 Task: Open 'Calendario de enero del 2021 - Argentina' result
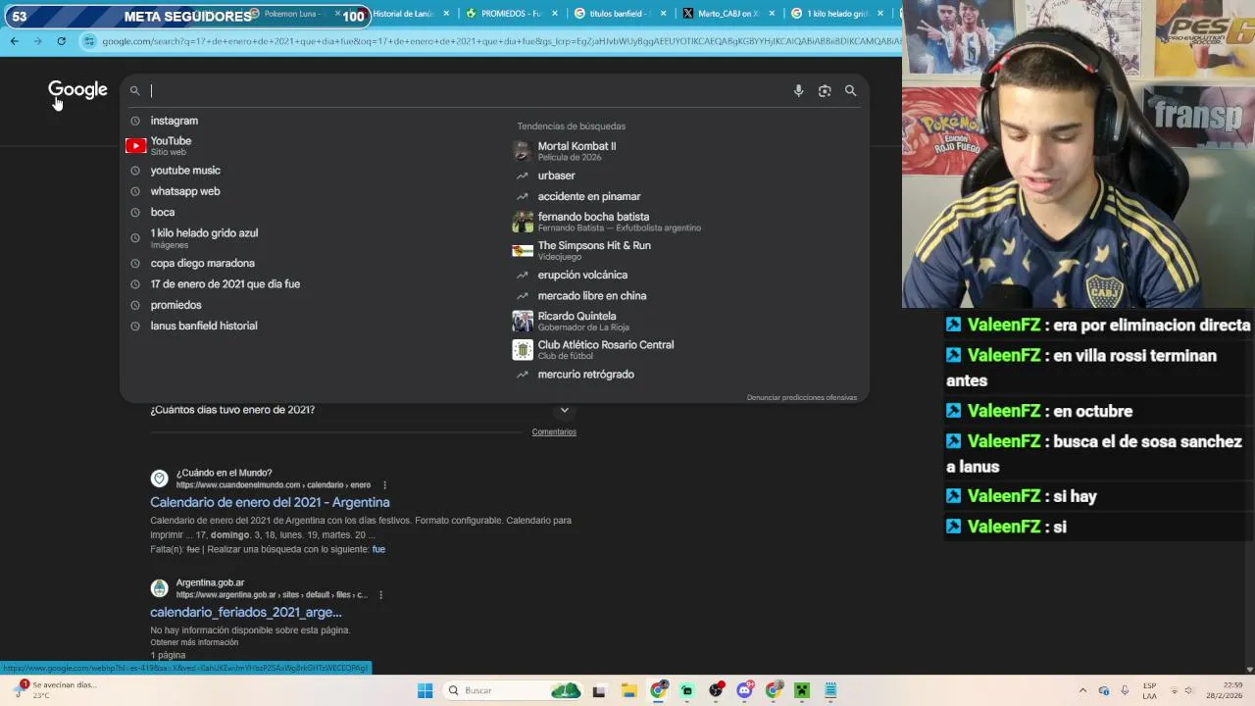(x=270, y=502)
